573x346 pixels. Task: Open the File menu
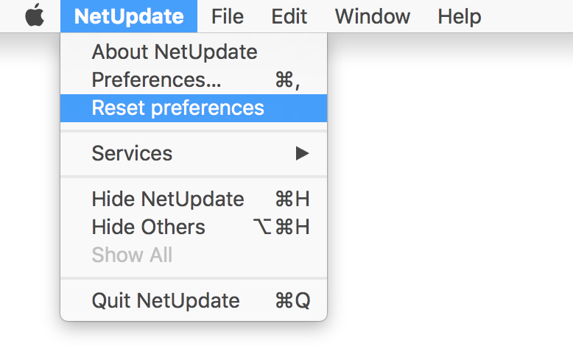click(x=228, y=16)
